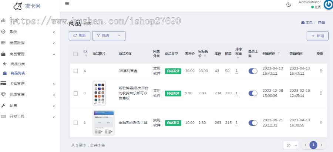This screenshot has height=152, width=333.
Task: Expand the 卡密管理 sidebar menu chevron
Action: pyautogui.click(x=54, y=84)
